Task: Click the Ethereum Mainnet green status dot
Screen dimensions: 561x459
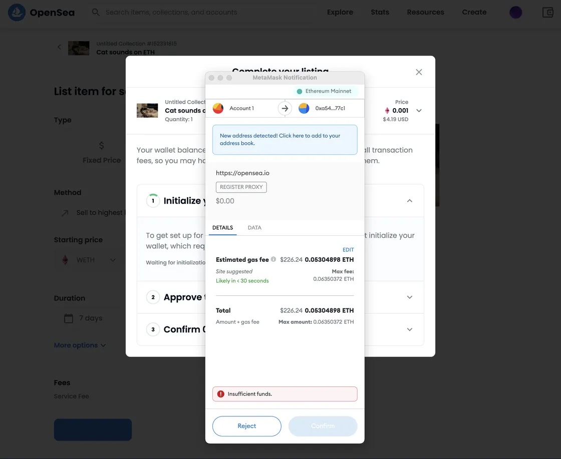Action: pyautogui.click(x=300, y=91)
